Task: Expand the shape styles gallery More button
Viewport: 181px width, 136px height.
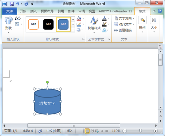Action: pyautogui.click(x=73, y=30)
